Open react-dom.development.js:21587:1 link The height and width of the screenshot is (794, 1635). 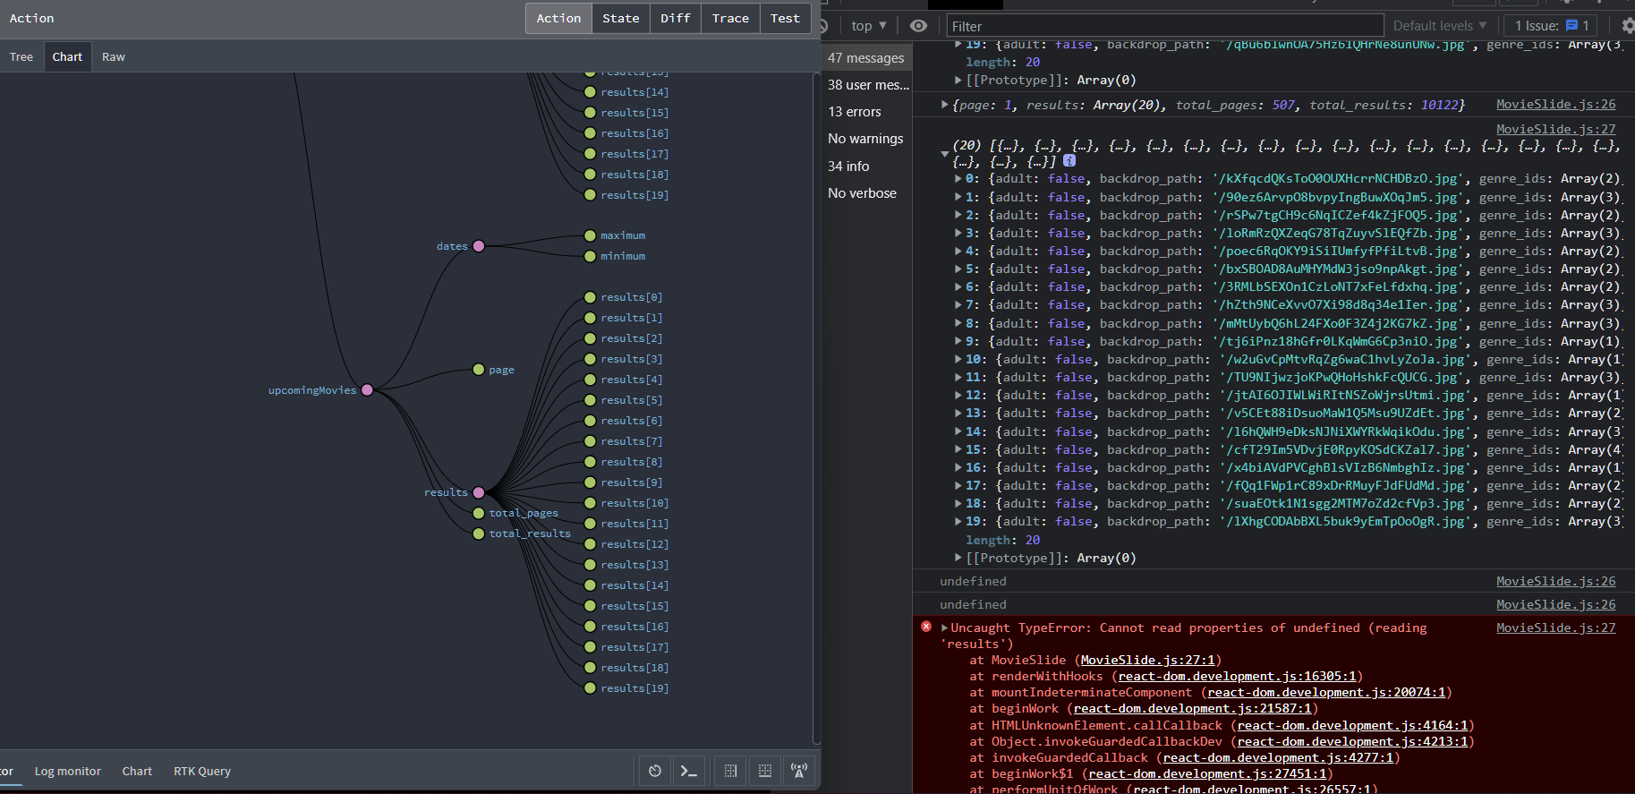pos(1192,708)
